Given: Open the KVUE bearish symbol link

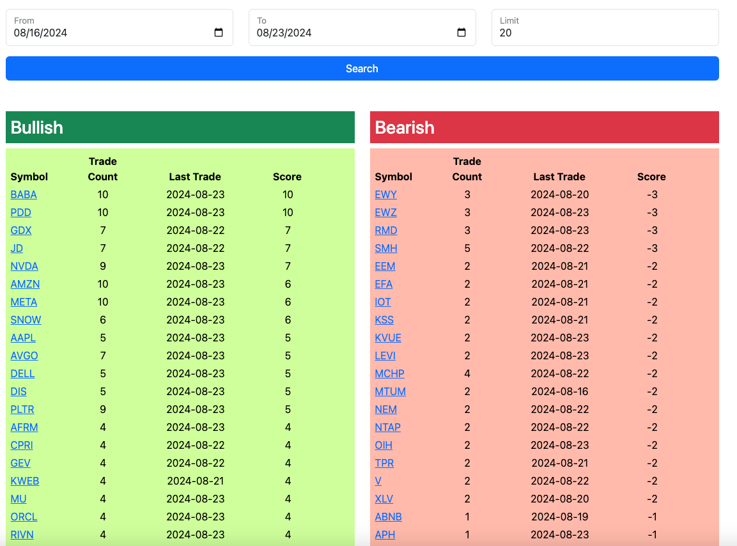Looking at the screenshot, I should pos(388,338).
